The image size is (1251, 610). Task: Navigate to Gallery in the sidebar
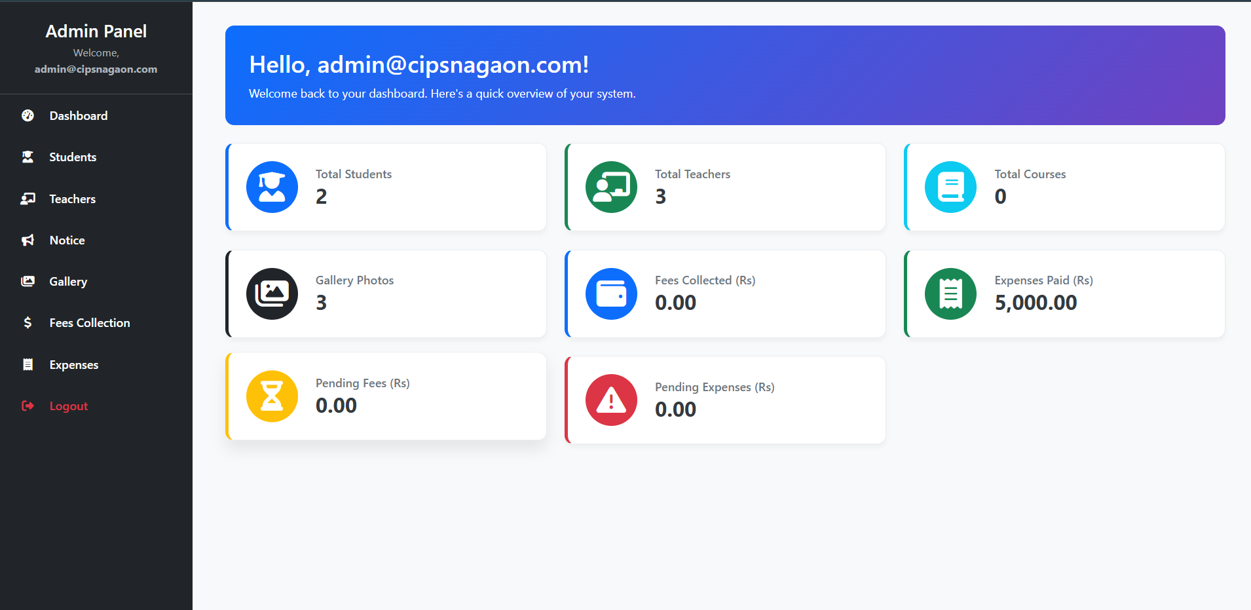[x=68, y=282]
